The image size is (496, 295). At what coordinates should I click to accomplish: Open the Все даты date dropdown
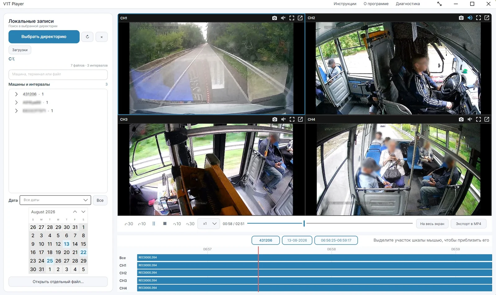tap(55, 200)
